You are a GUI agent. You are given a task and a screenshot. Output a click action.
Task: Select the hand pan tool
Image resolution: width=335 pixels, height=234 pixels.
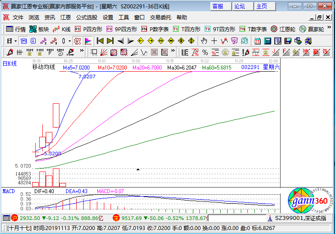204,41
